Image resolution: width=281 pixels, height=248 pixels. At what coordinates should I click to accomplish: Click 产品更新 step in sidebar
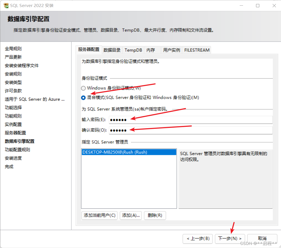pyautogui.click(x=13, y=57)
